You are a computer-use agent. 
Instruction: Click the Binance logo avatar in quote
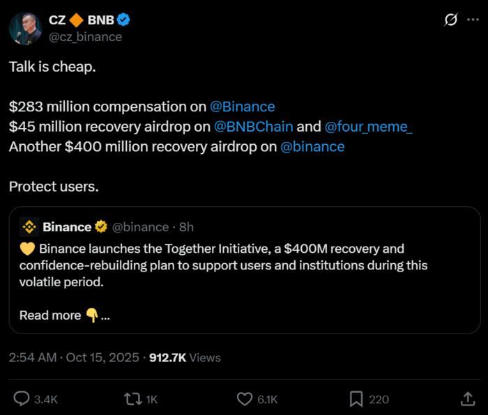29,227
